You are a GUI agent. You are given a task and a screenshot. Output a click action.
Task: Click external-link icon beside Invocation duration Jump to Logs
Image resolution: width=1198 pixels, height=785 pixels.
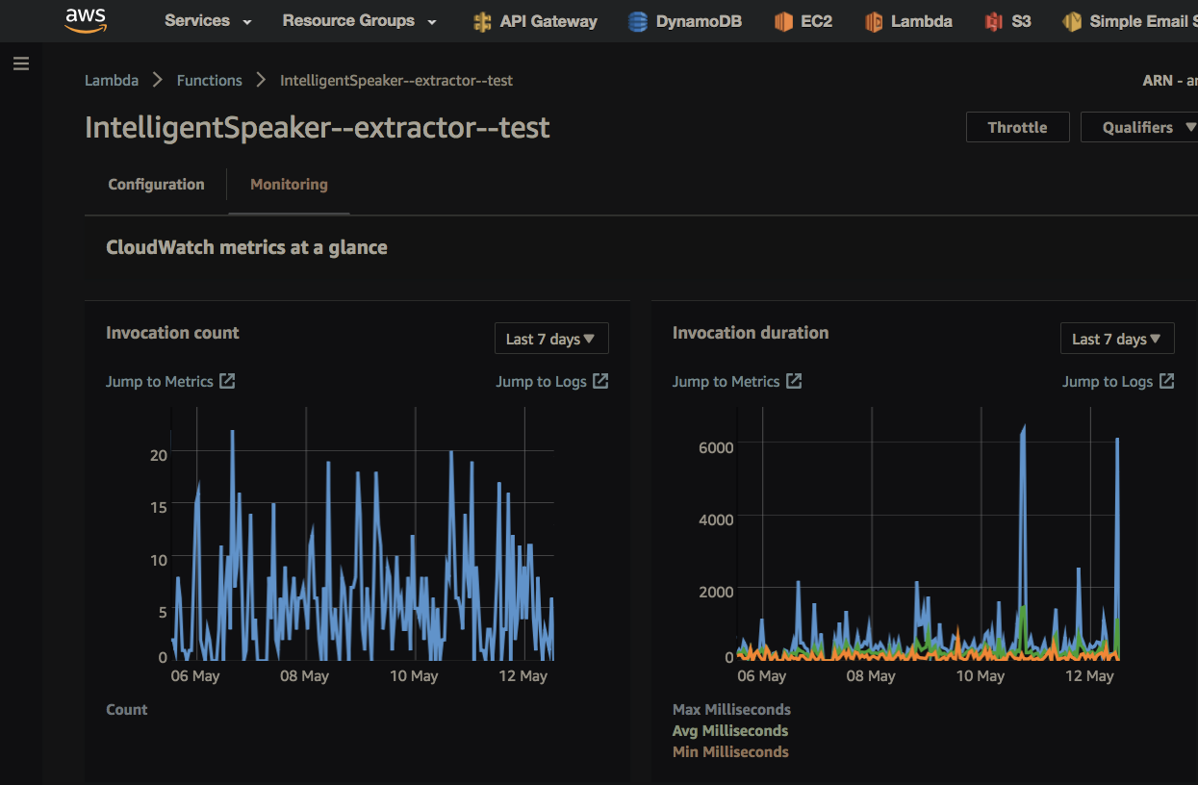point(1166,381)
